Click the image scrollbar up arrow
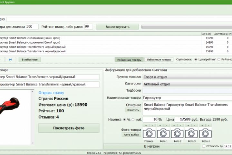Screen dimensions: 232x155 pos(33,92)
